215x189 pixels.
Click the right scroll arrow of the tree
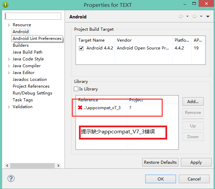click(58, 165)
